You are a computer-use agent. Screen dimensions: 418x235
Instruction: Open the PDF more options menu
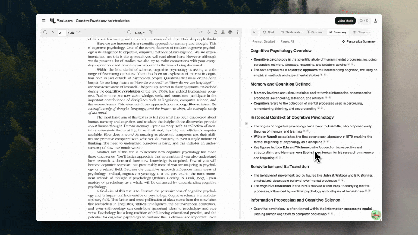pos(238,32)
